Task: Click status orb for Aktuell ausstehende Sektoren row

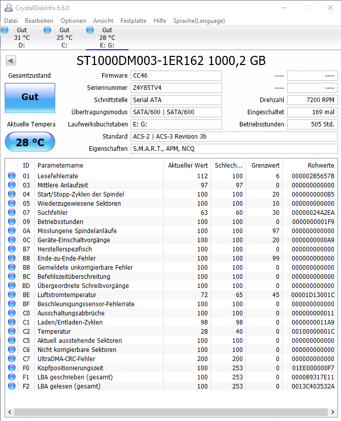Action: coord(12,340)
